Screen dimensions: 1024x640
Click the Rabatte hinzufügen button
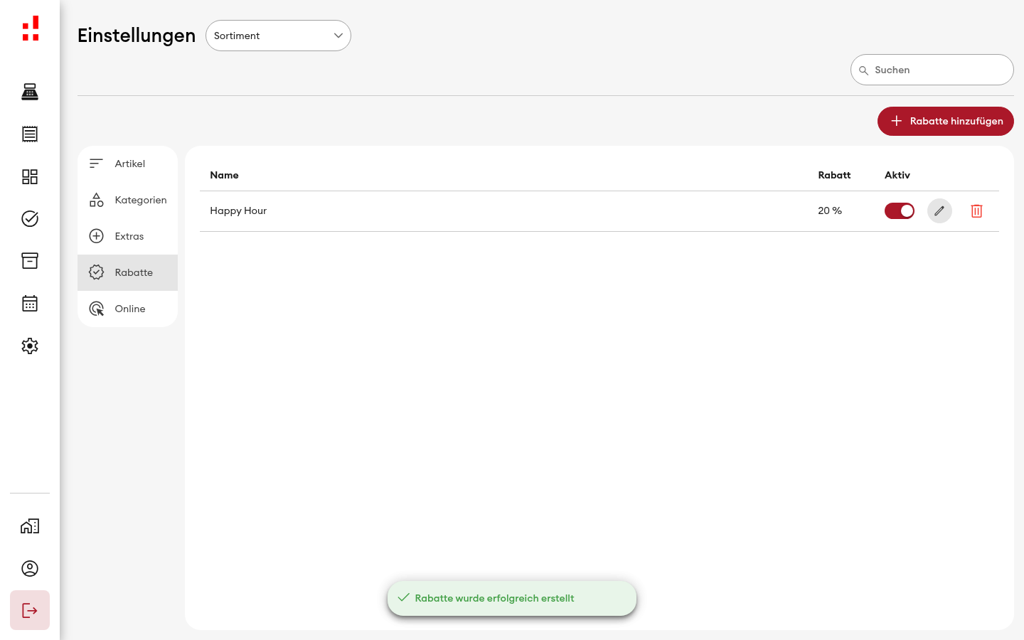tap(946, 121)
